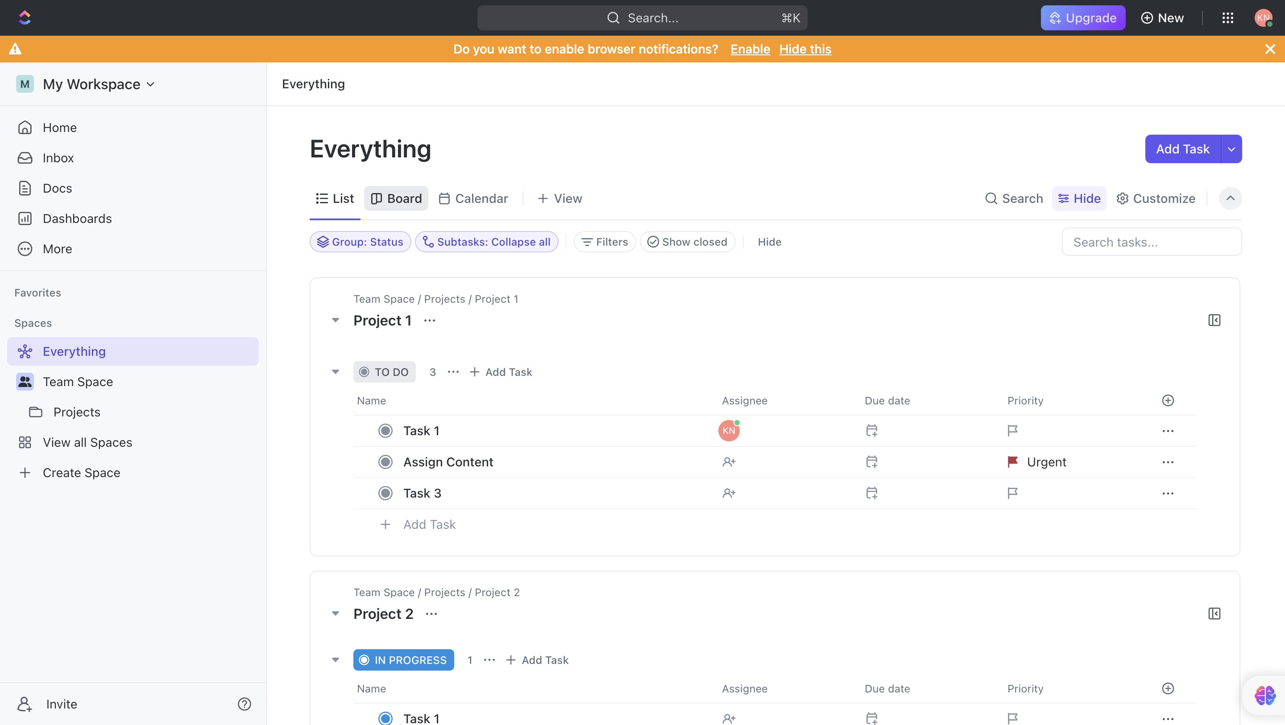Open the apps grid icon in top bar
The width and height of the screenshot is (1285, 725).
(x=1227, y=18)
